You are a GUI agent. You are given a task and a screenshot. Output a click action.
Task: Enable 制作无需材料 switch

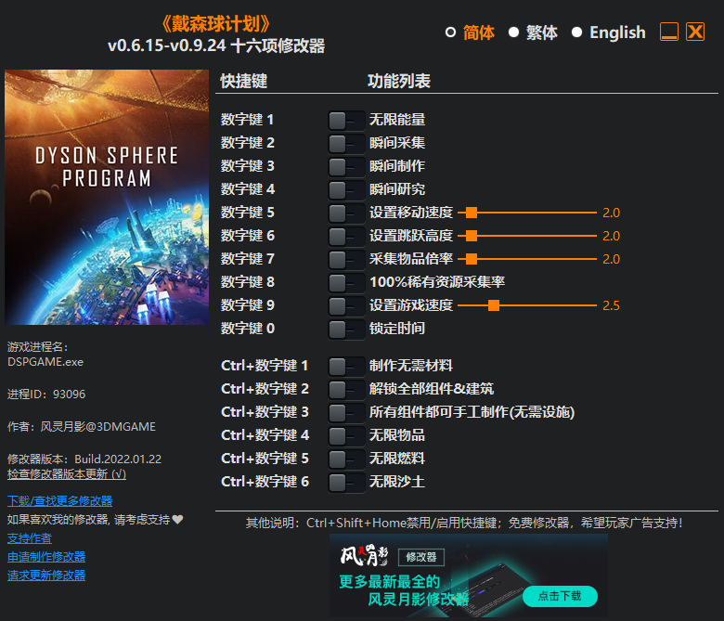pos(346,367)
